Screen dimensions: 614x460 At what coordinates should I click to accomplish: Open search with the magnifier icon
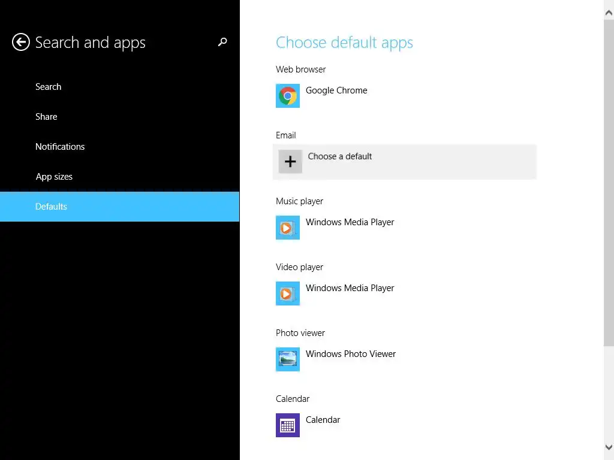tap(222, 42)
